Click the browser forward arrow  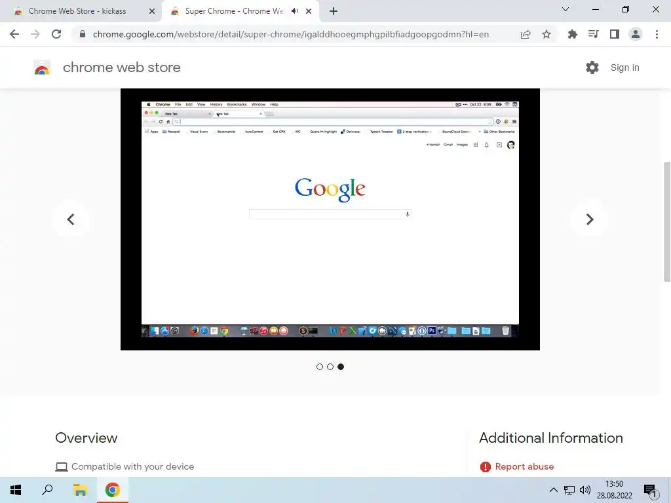35,34
